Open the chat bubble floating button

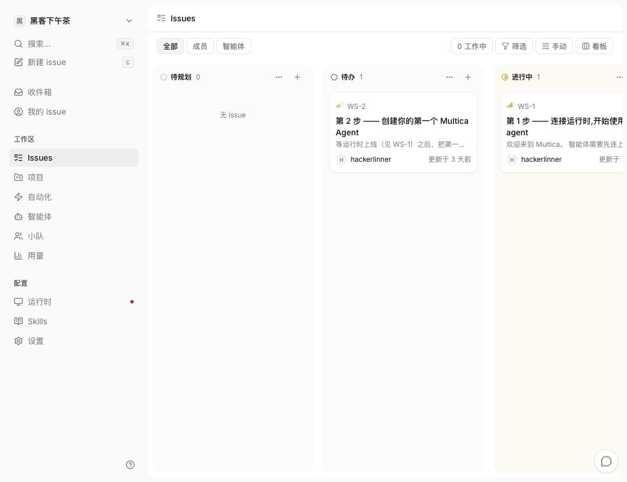click(x=606, y=461)
